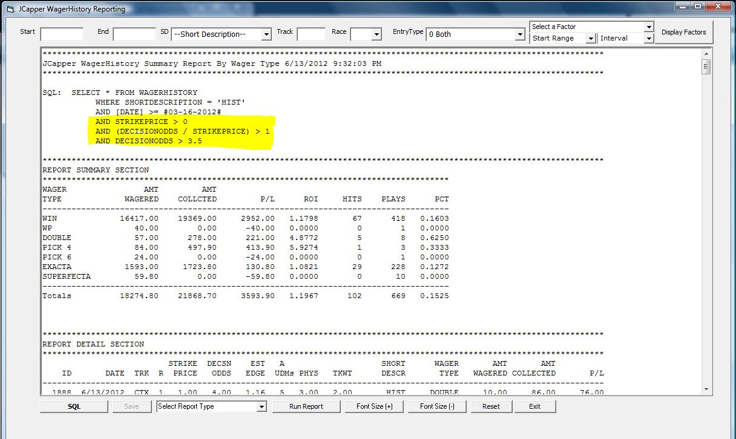Screen dimensions: 736x439
Task: Click the PICK 4 ROI value 5.9274
Action: click(304, 247)
